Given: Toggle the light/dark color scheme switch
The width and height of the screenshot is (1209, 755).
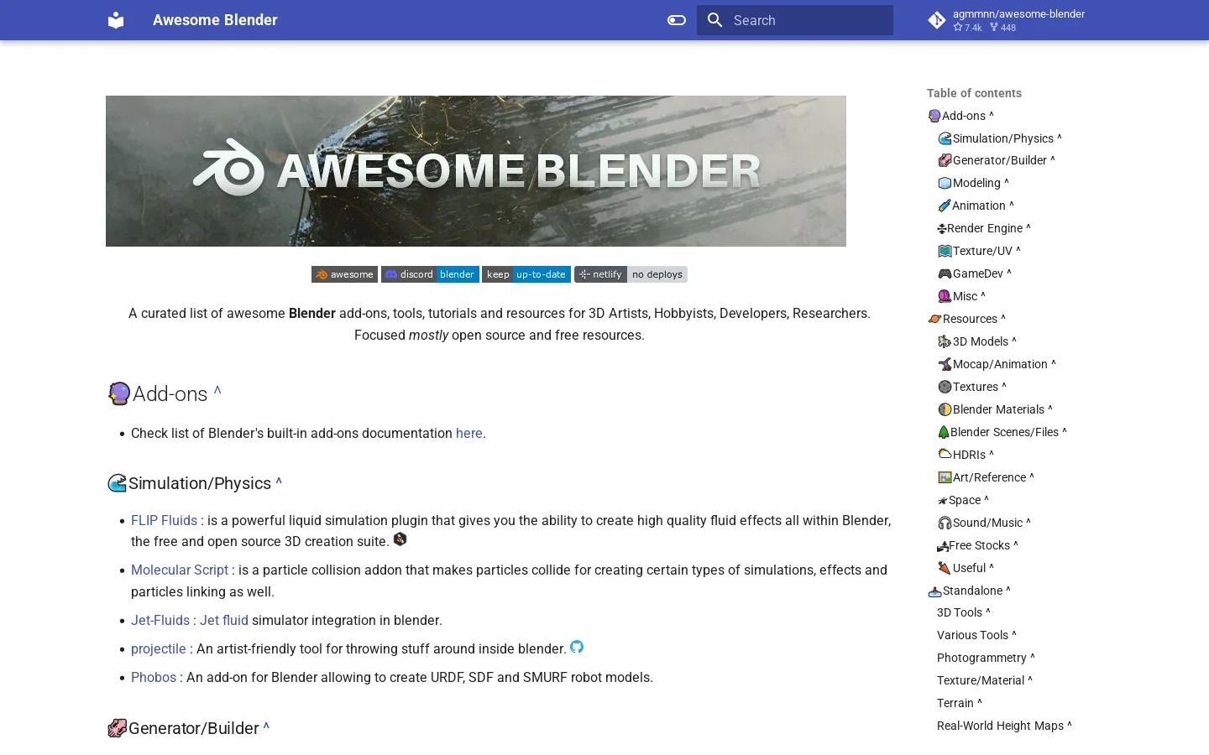Looking at the screenshot, I should click(x=677, y=20).
